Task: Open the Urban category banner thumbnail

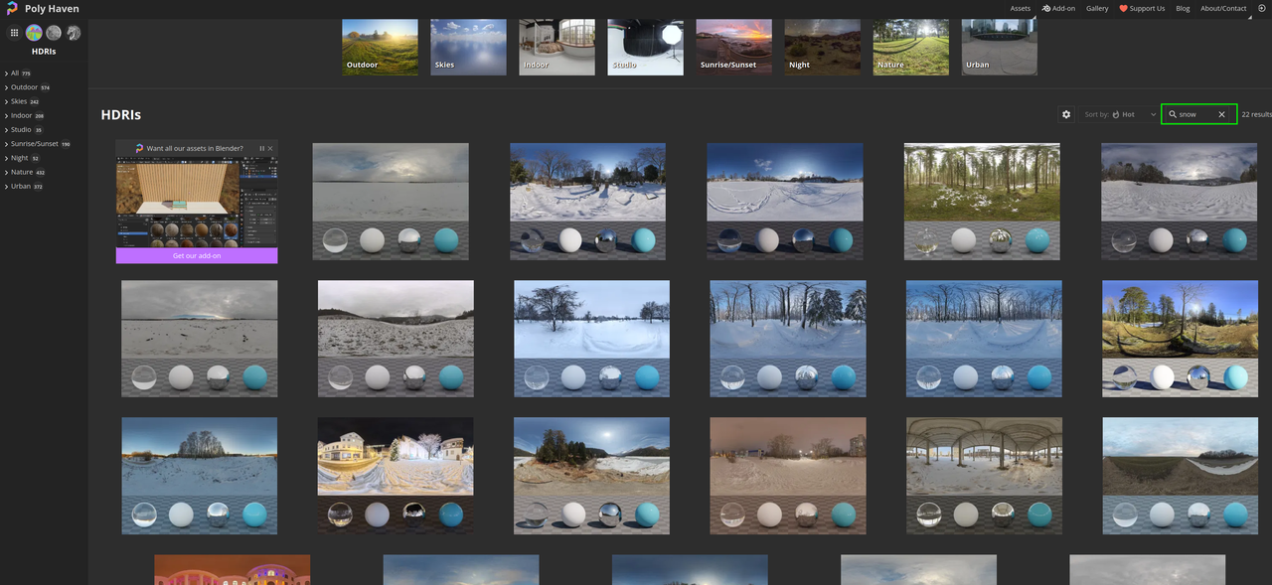Action: click(1000, 47)
